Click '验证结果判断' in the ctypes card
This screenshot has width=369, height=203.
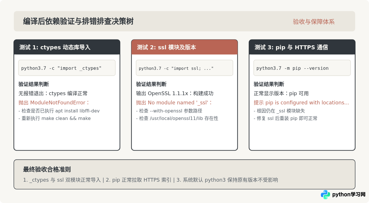[34, 84]
